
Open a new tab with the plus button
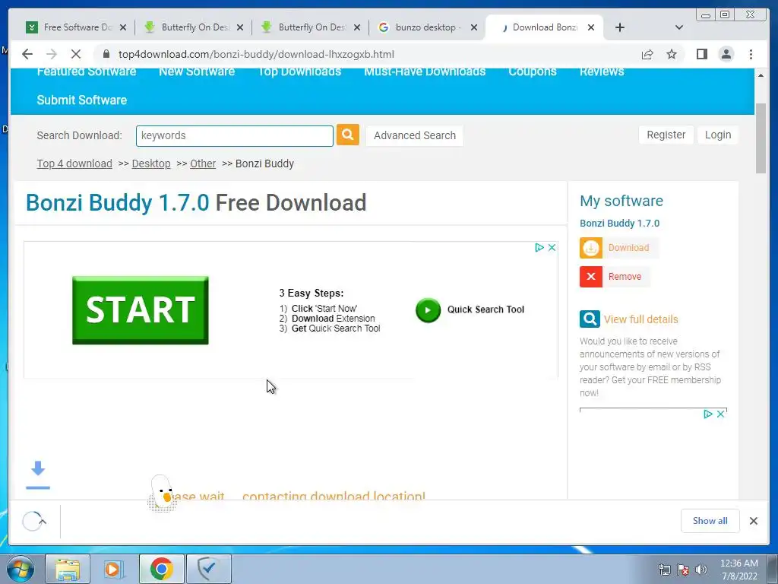(x=620, y=27)
